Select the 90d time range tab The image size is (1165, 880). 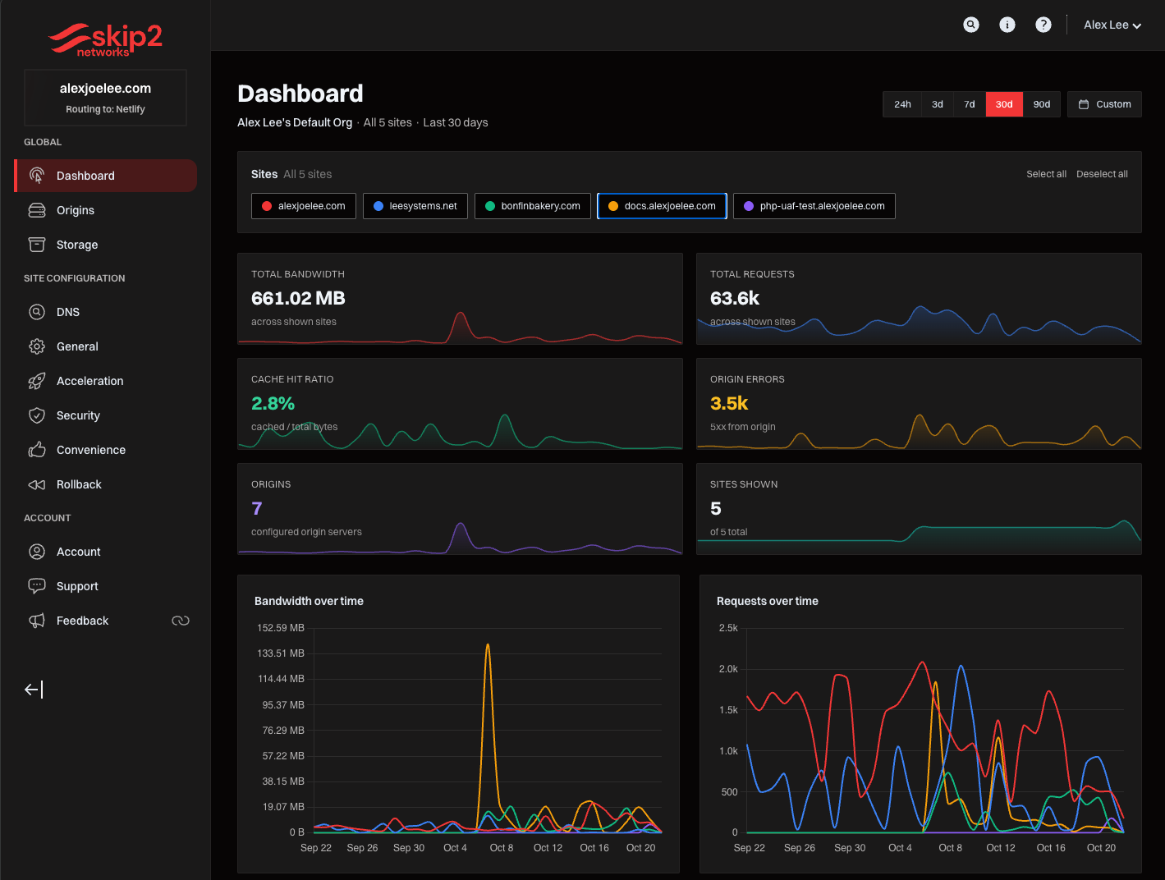point(1042,104)
